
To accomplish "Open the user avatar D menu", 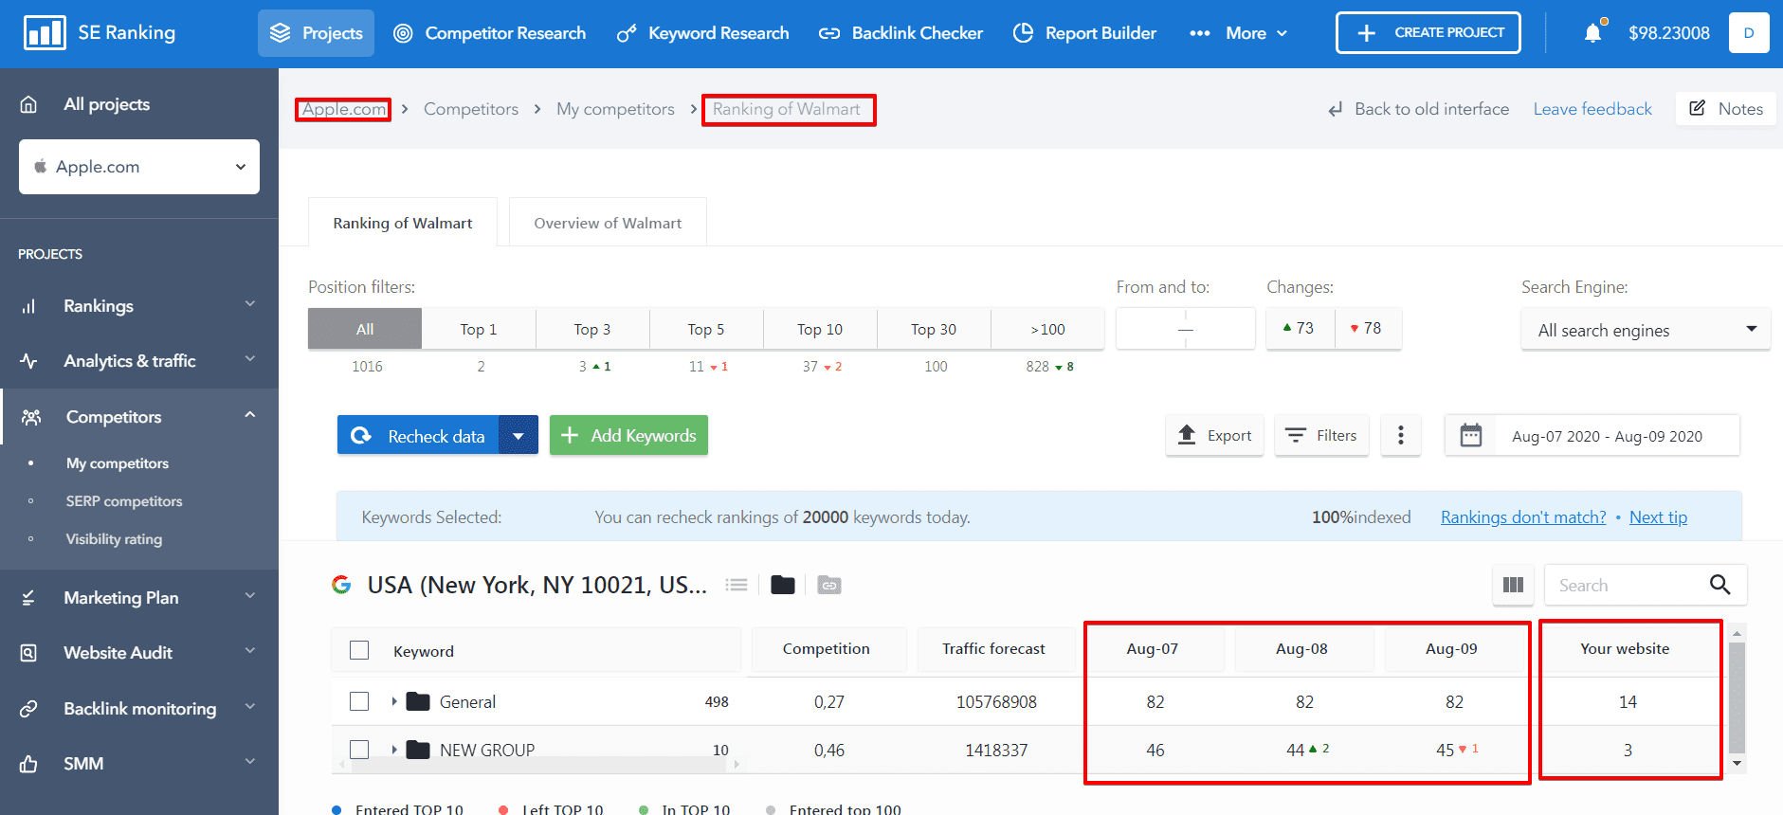I will click(x=1749, y=33).
